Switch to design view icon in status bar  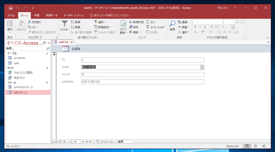coord(264,146)
